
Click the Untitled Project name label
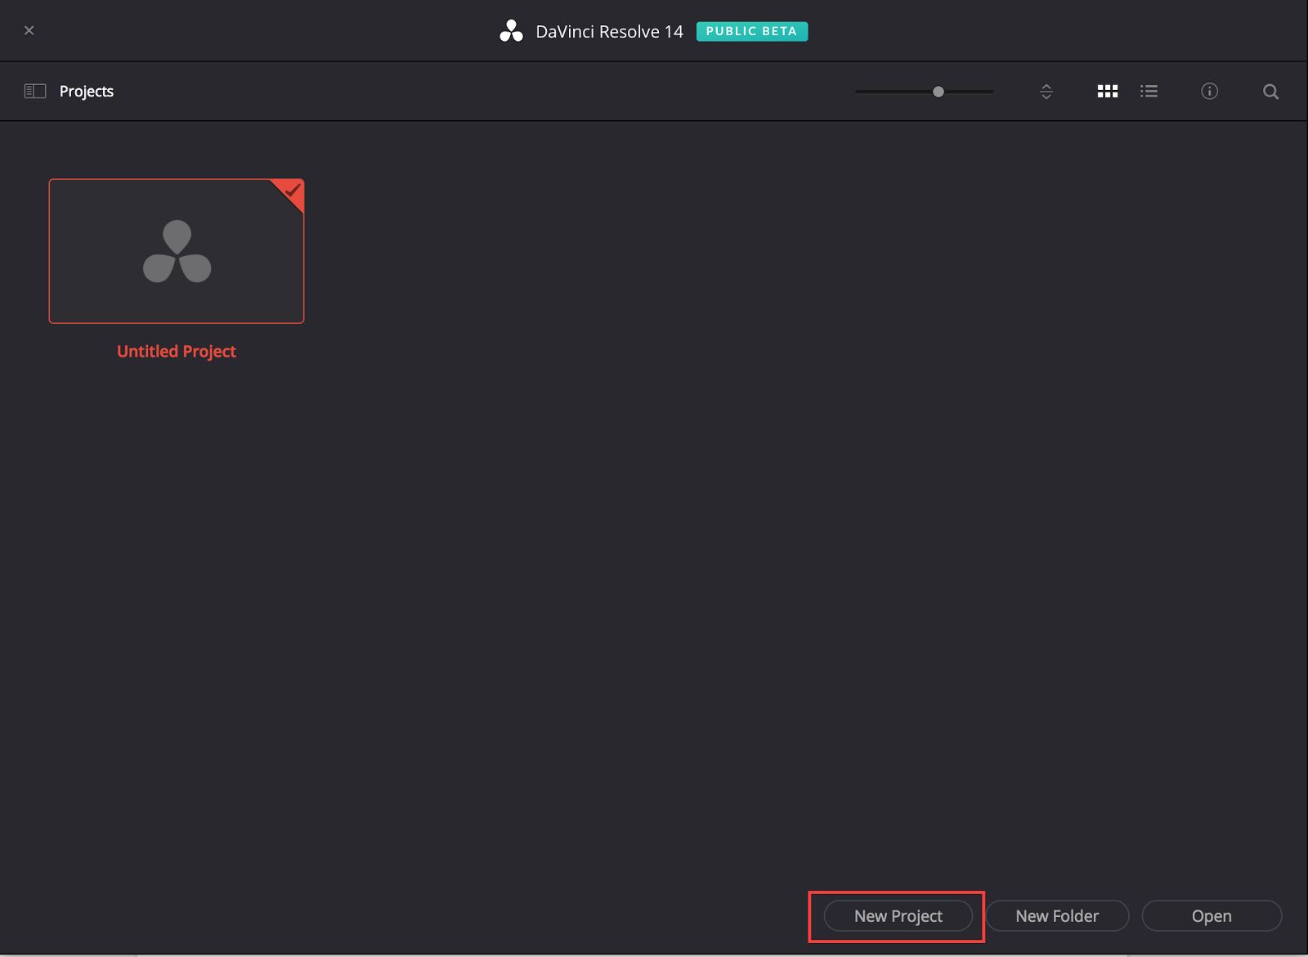(177, 351)
